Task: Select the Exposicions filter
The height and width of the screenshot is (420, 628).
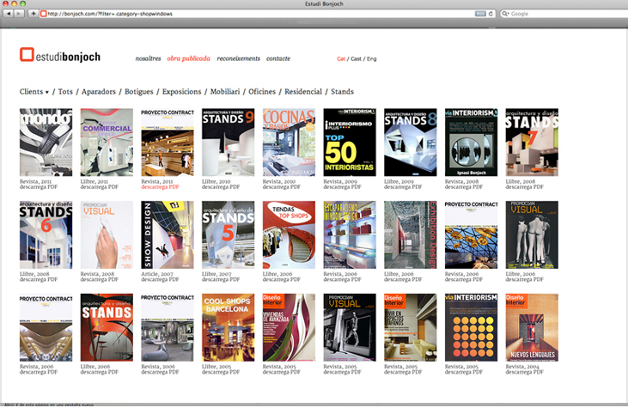Action: click(181, 92)
